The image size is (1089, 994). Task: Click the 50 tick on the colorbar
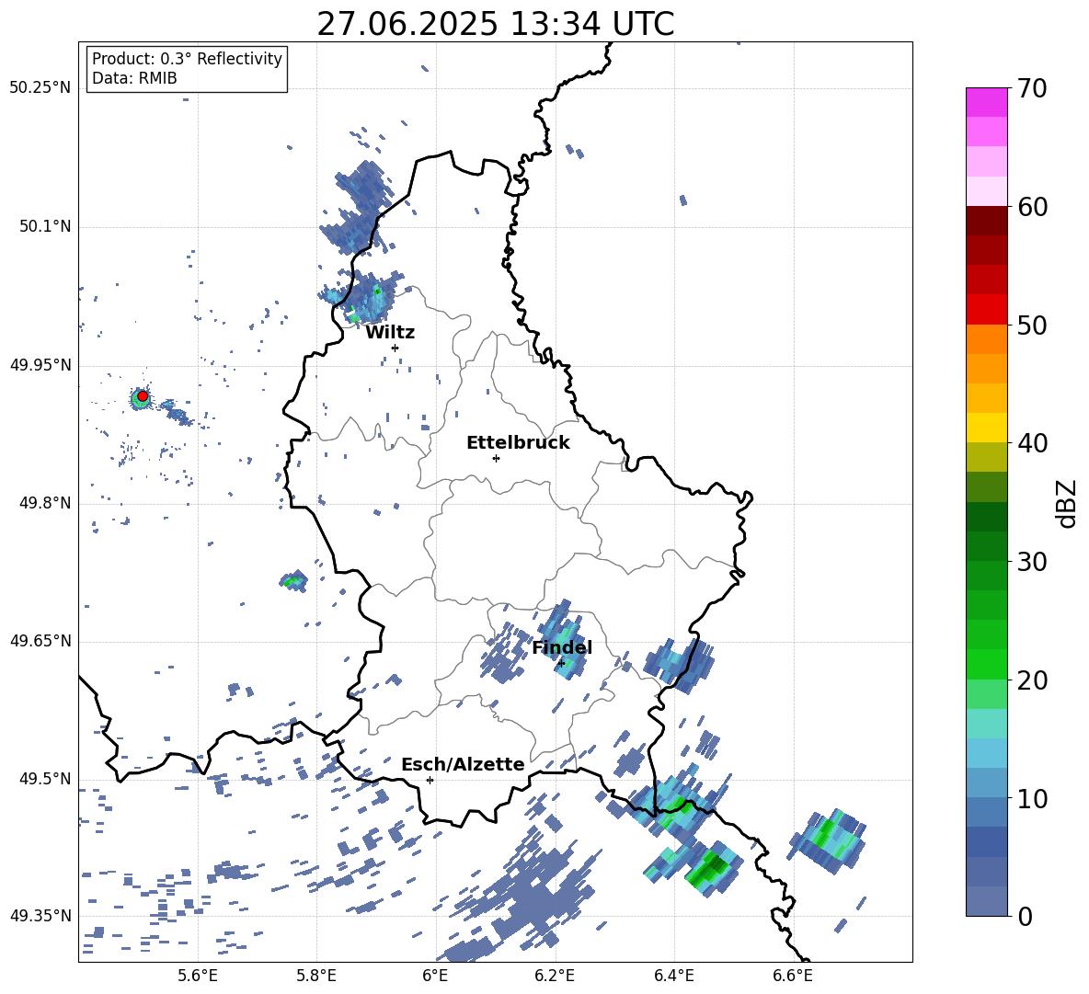(x=1032, y=326)
